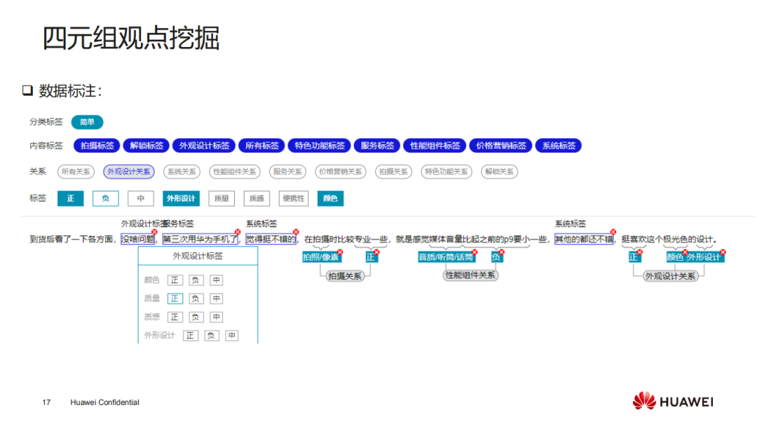Toggle the 颜色 label button in label row
Screen dimensions: 757x424
[330, 198]
